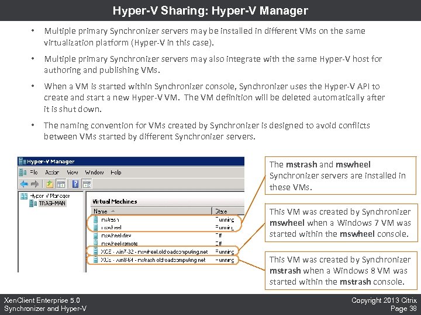
Task: Click TRASHMAN server icon in tree
Action: pos(33,204)
